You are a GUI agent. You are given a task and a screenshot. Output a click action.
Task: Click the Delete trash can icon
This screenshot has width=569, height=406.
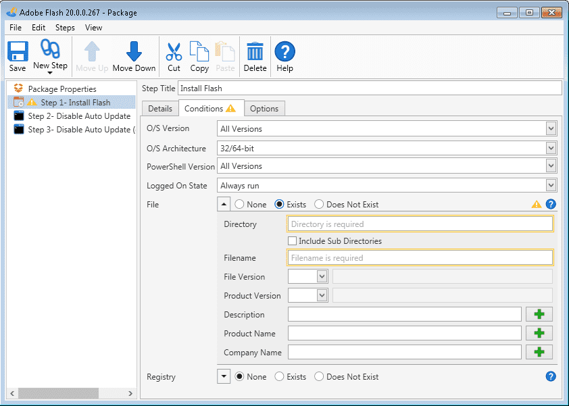255,51
